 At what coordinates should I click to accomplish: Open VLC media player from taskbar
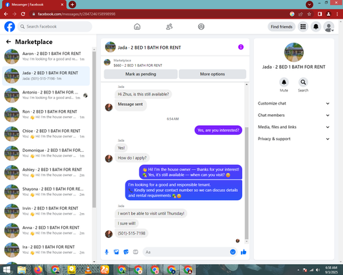[x=88, y=269]
